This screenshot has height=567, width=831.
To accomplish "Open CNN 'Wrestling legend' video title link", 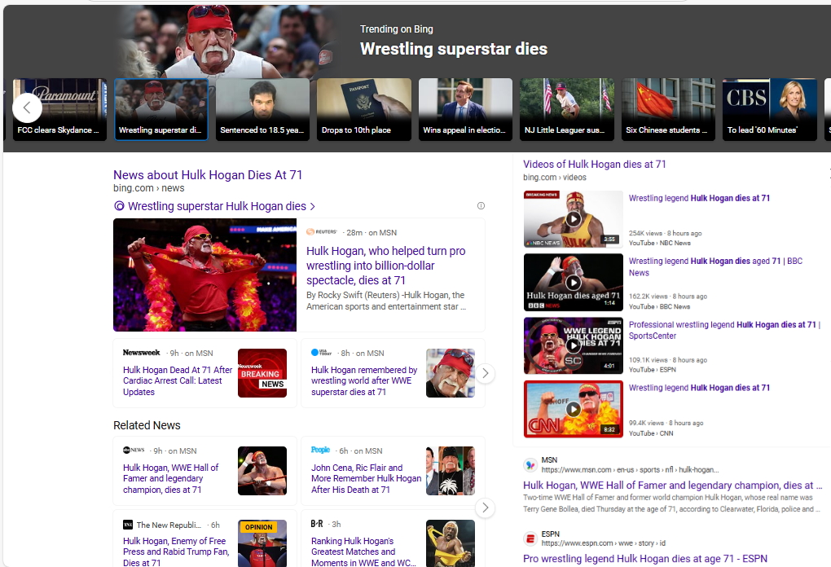I will 699,388.
